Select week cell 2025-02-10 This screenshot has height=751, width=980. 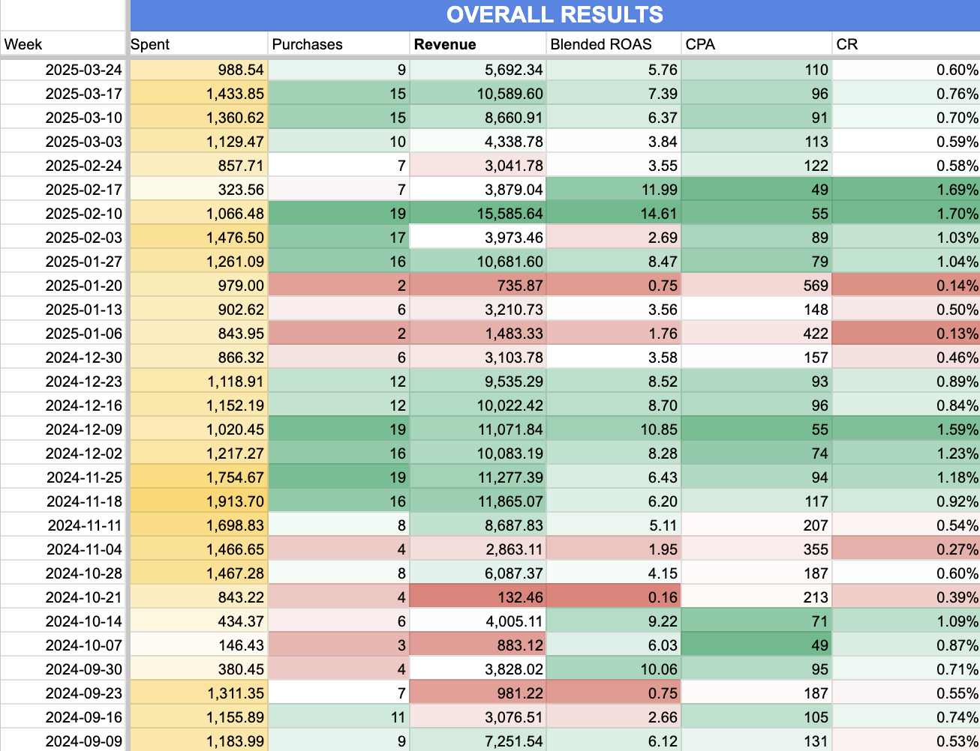(62, 214)
